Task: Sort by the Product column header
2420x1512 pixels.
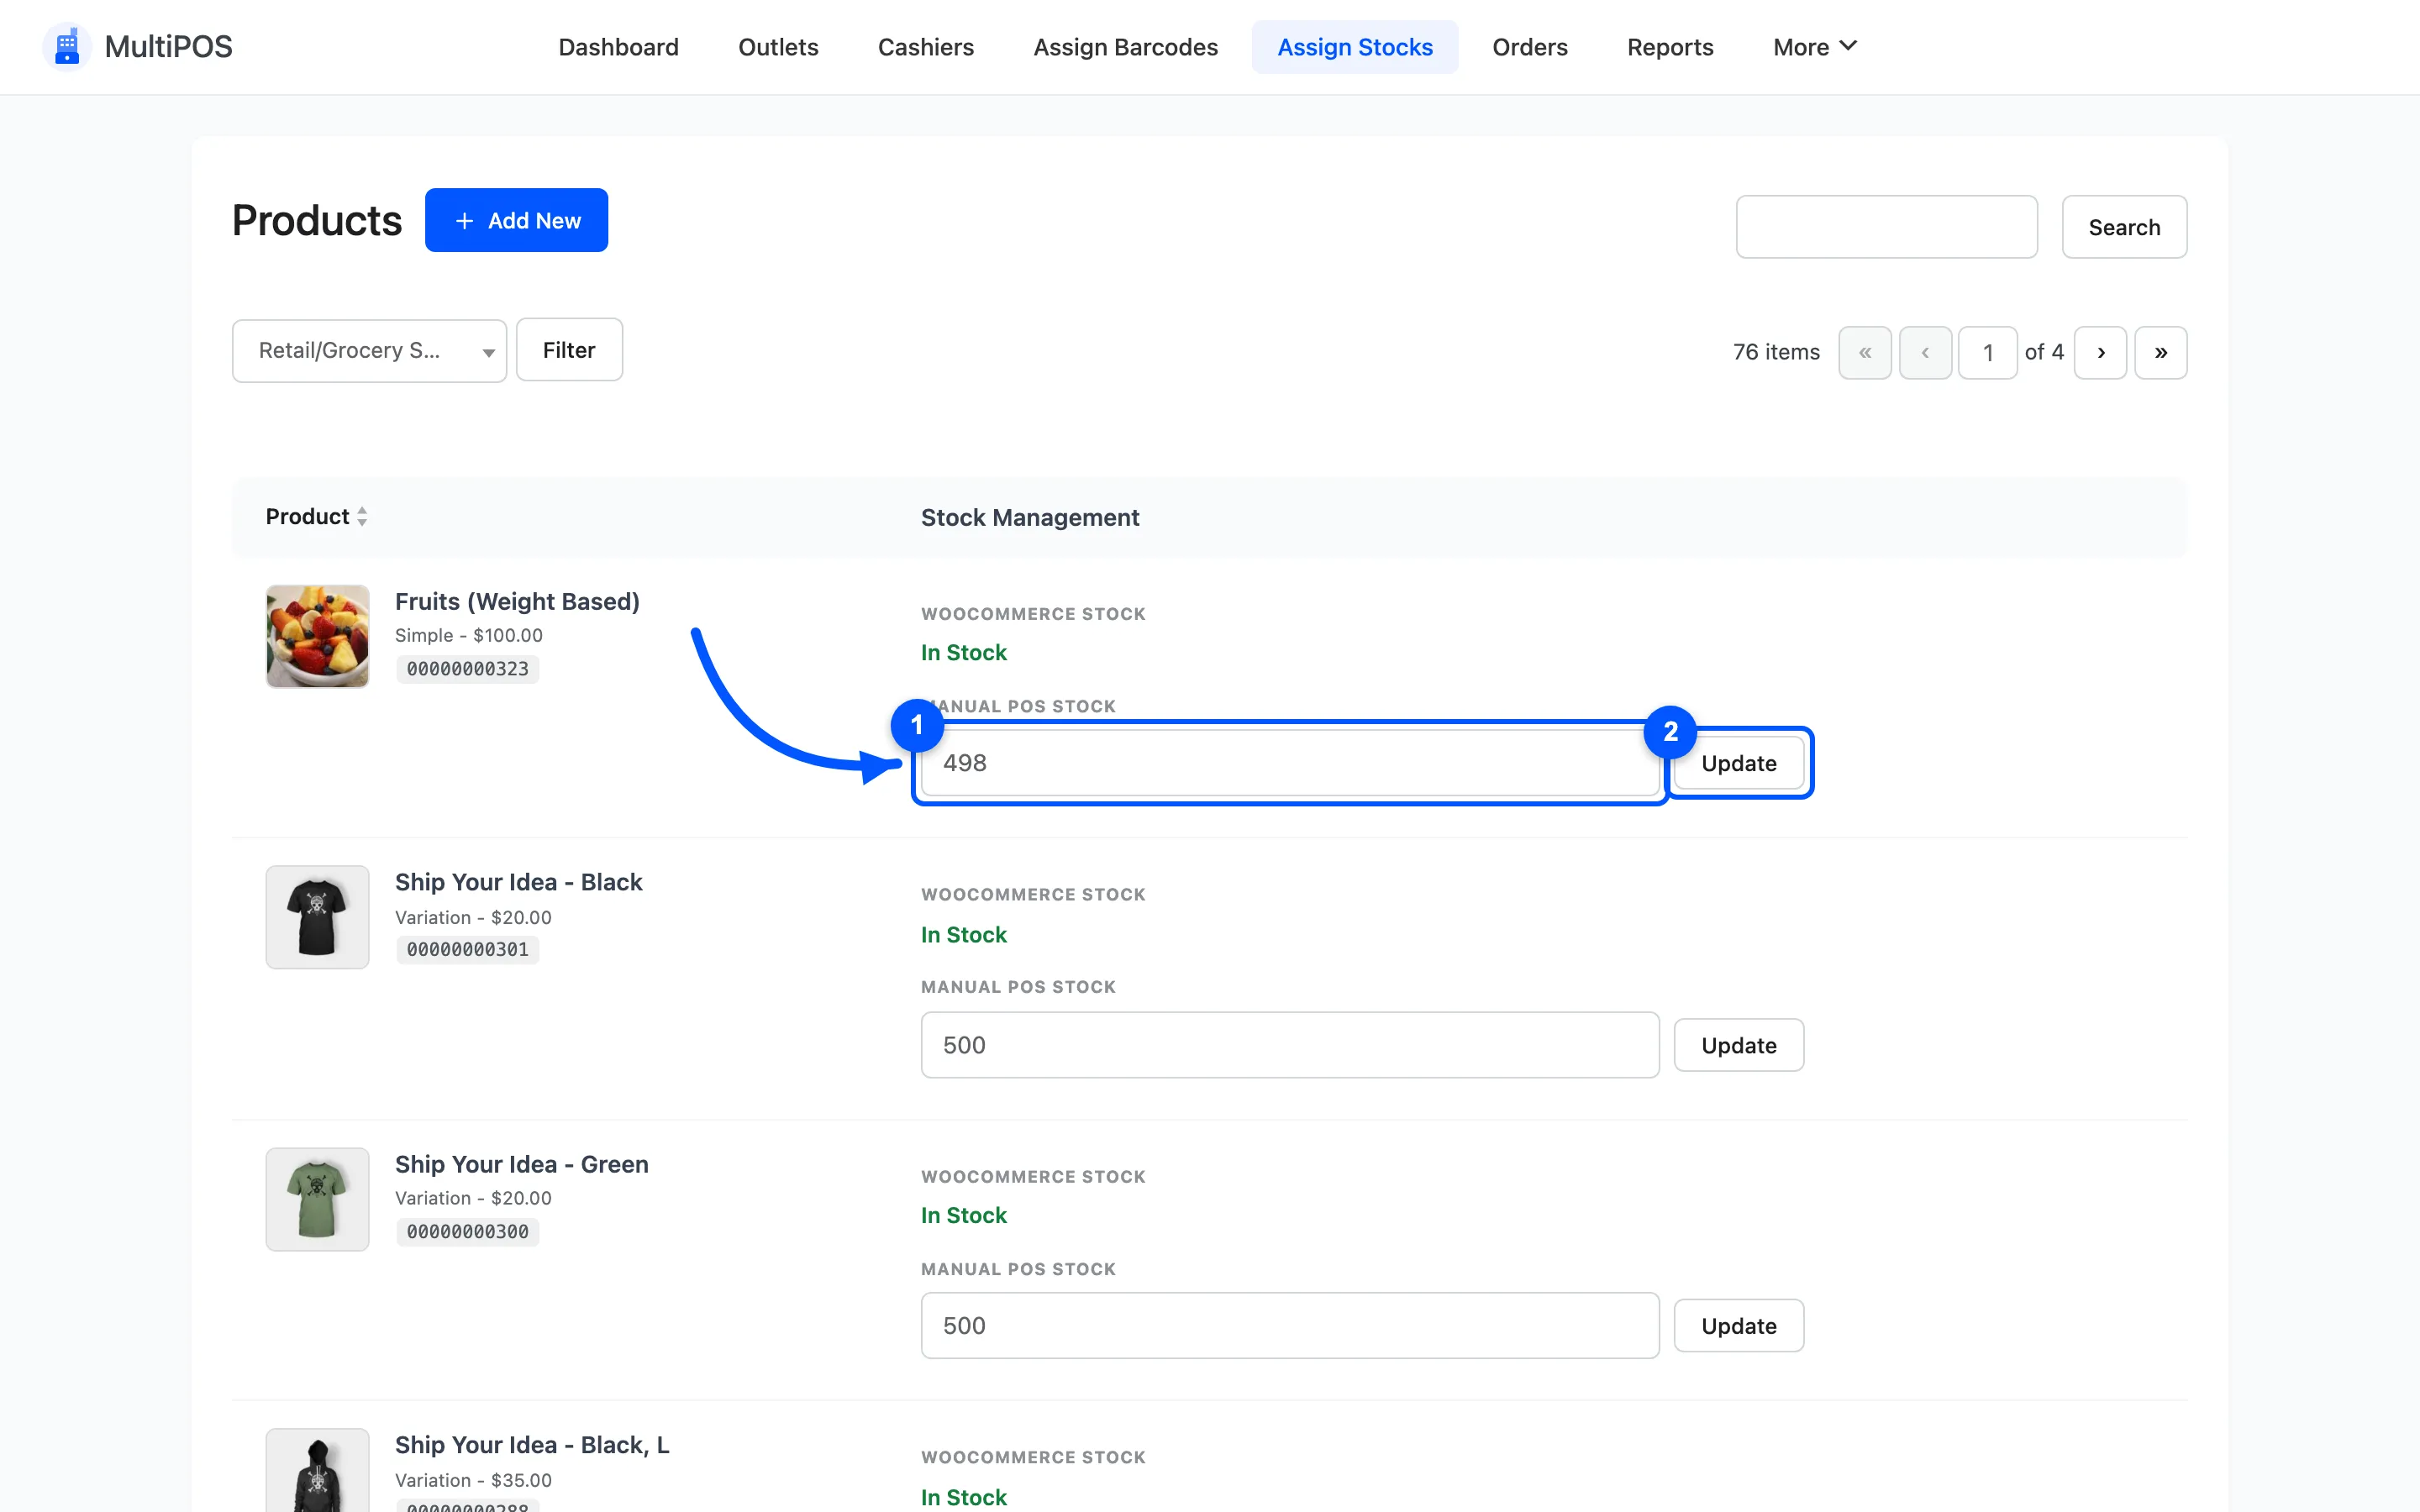Action: (316, 517)
